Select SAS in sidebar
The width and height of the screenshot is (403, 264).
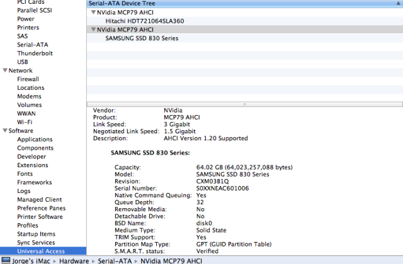click(23, 36)
